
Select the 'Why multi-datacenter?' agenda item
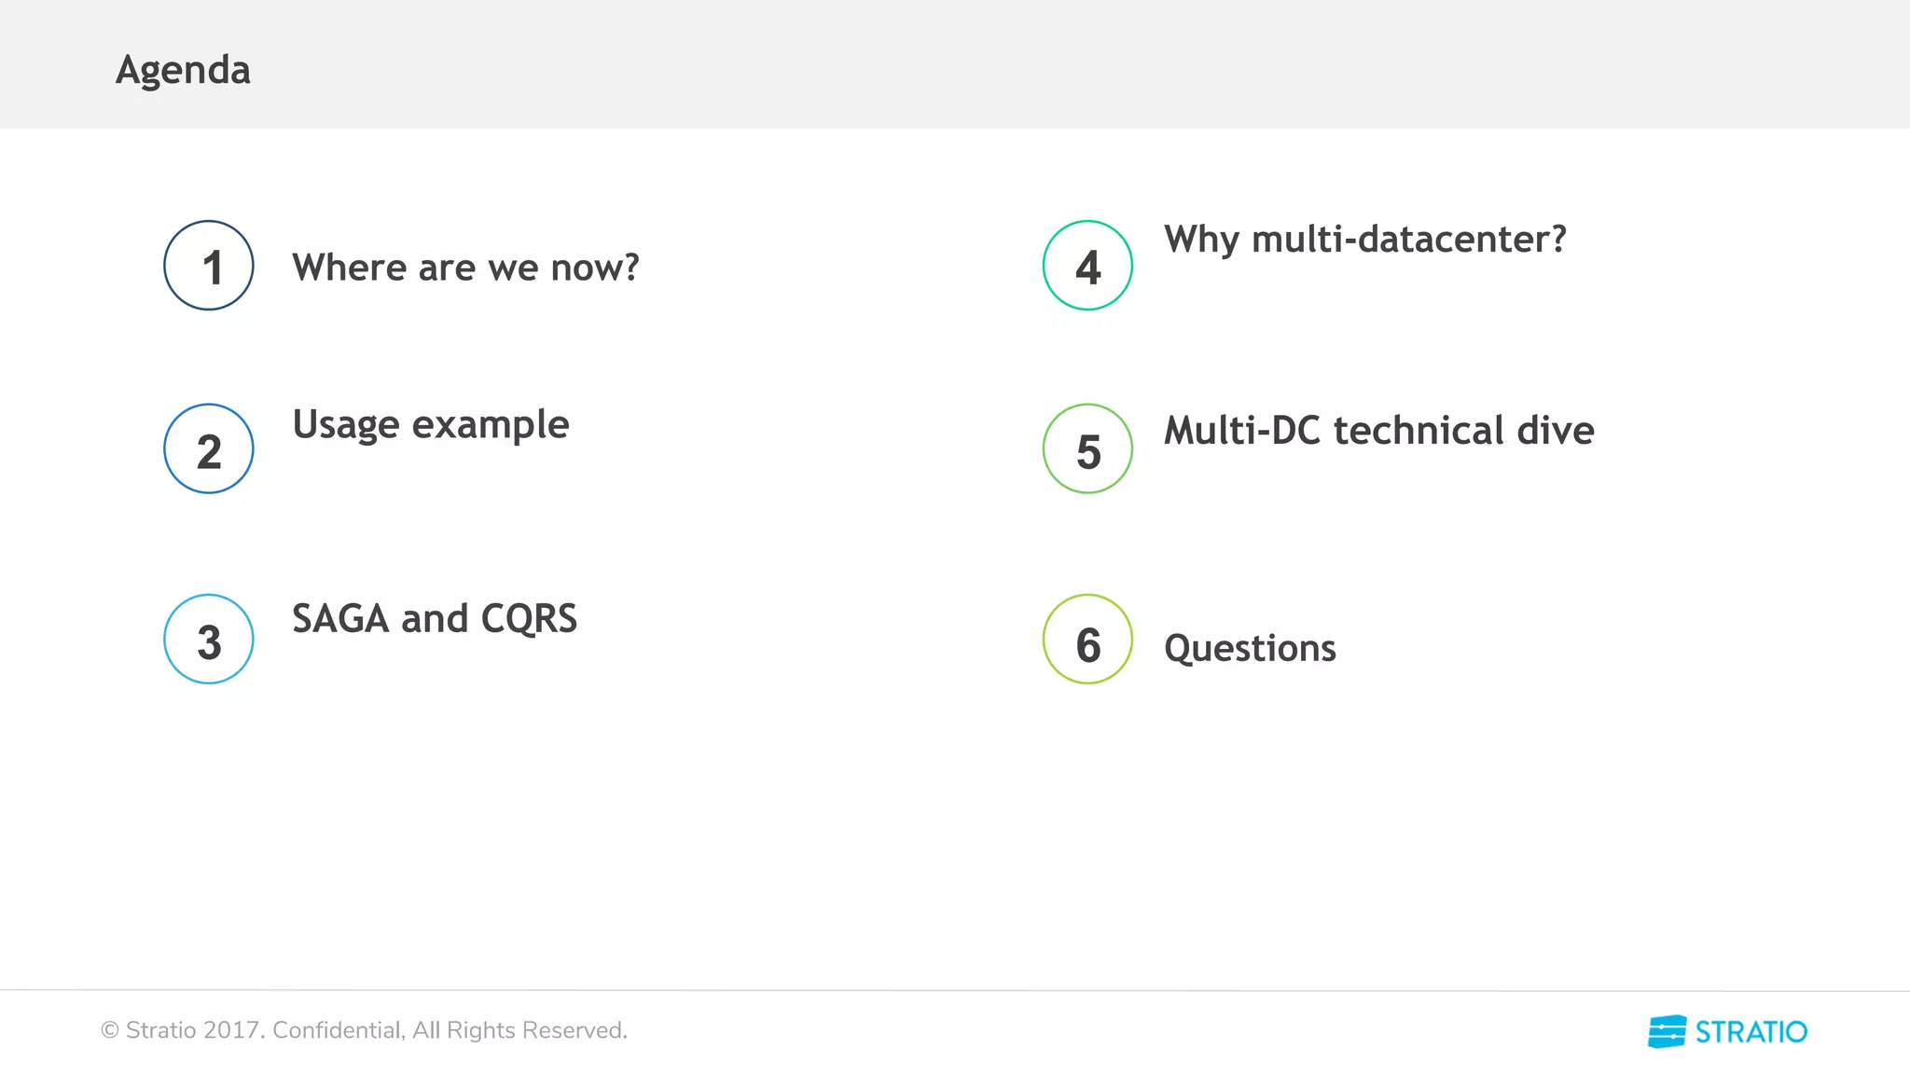pyautogui.click(x=1364, y=240)
